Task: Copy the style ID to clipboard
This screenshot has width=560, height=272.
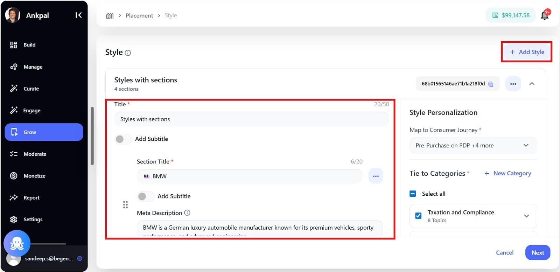Action: (x=491, y=84)
